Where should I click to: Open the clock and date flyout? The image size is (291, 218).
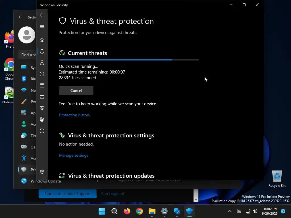click(x=270, y=211)
